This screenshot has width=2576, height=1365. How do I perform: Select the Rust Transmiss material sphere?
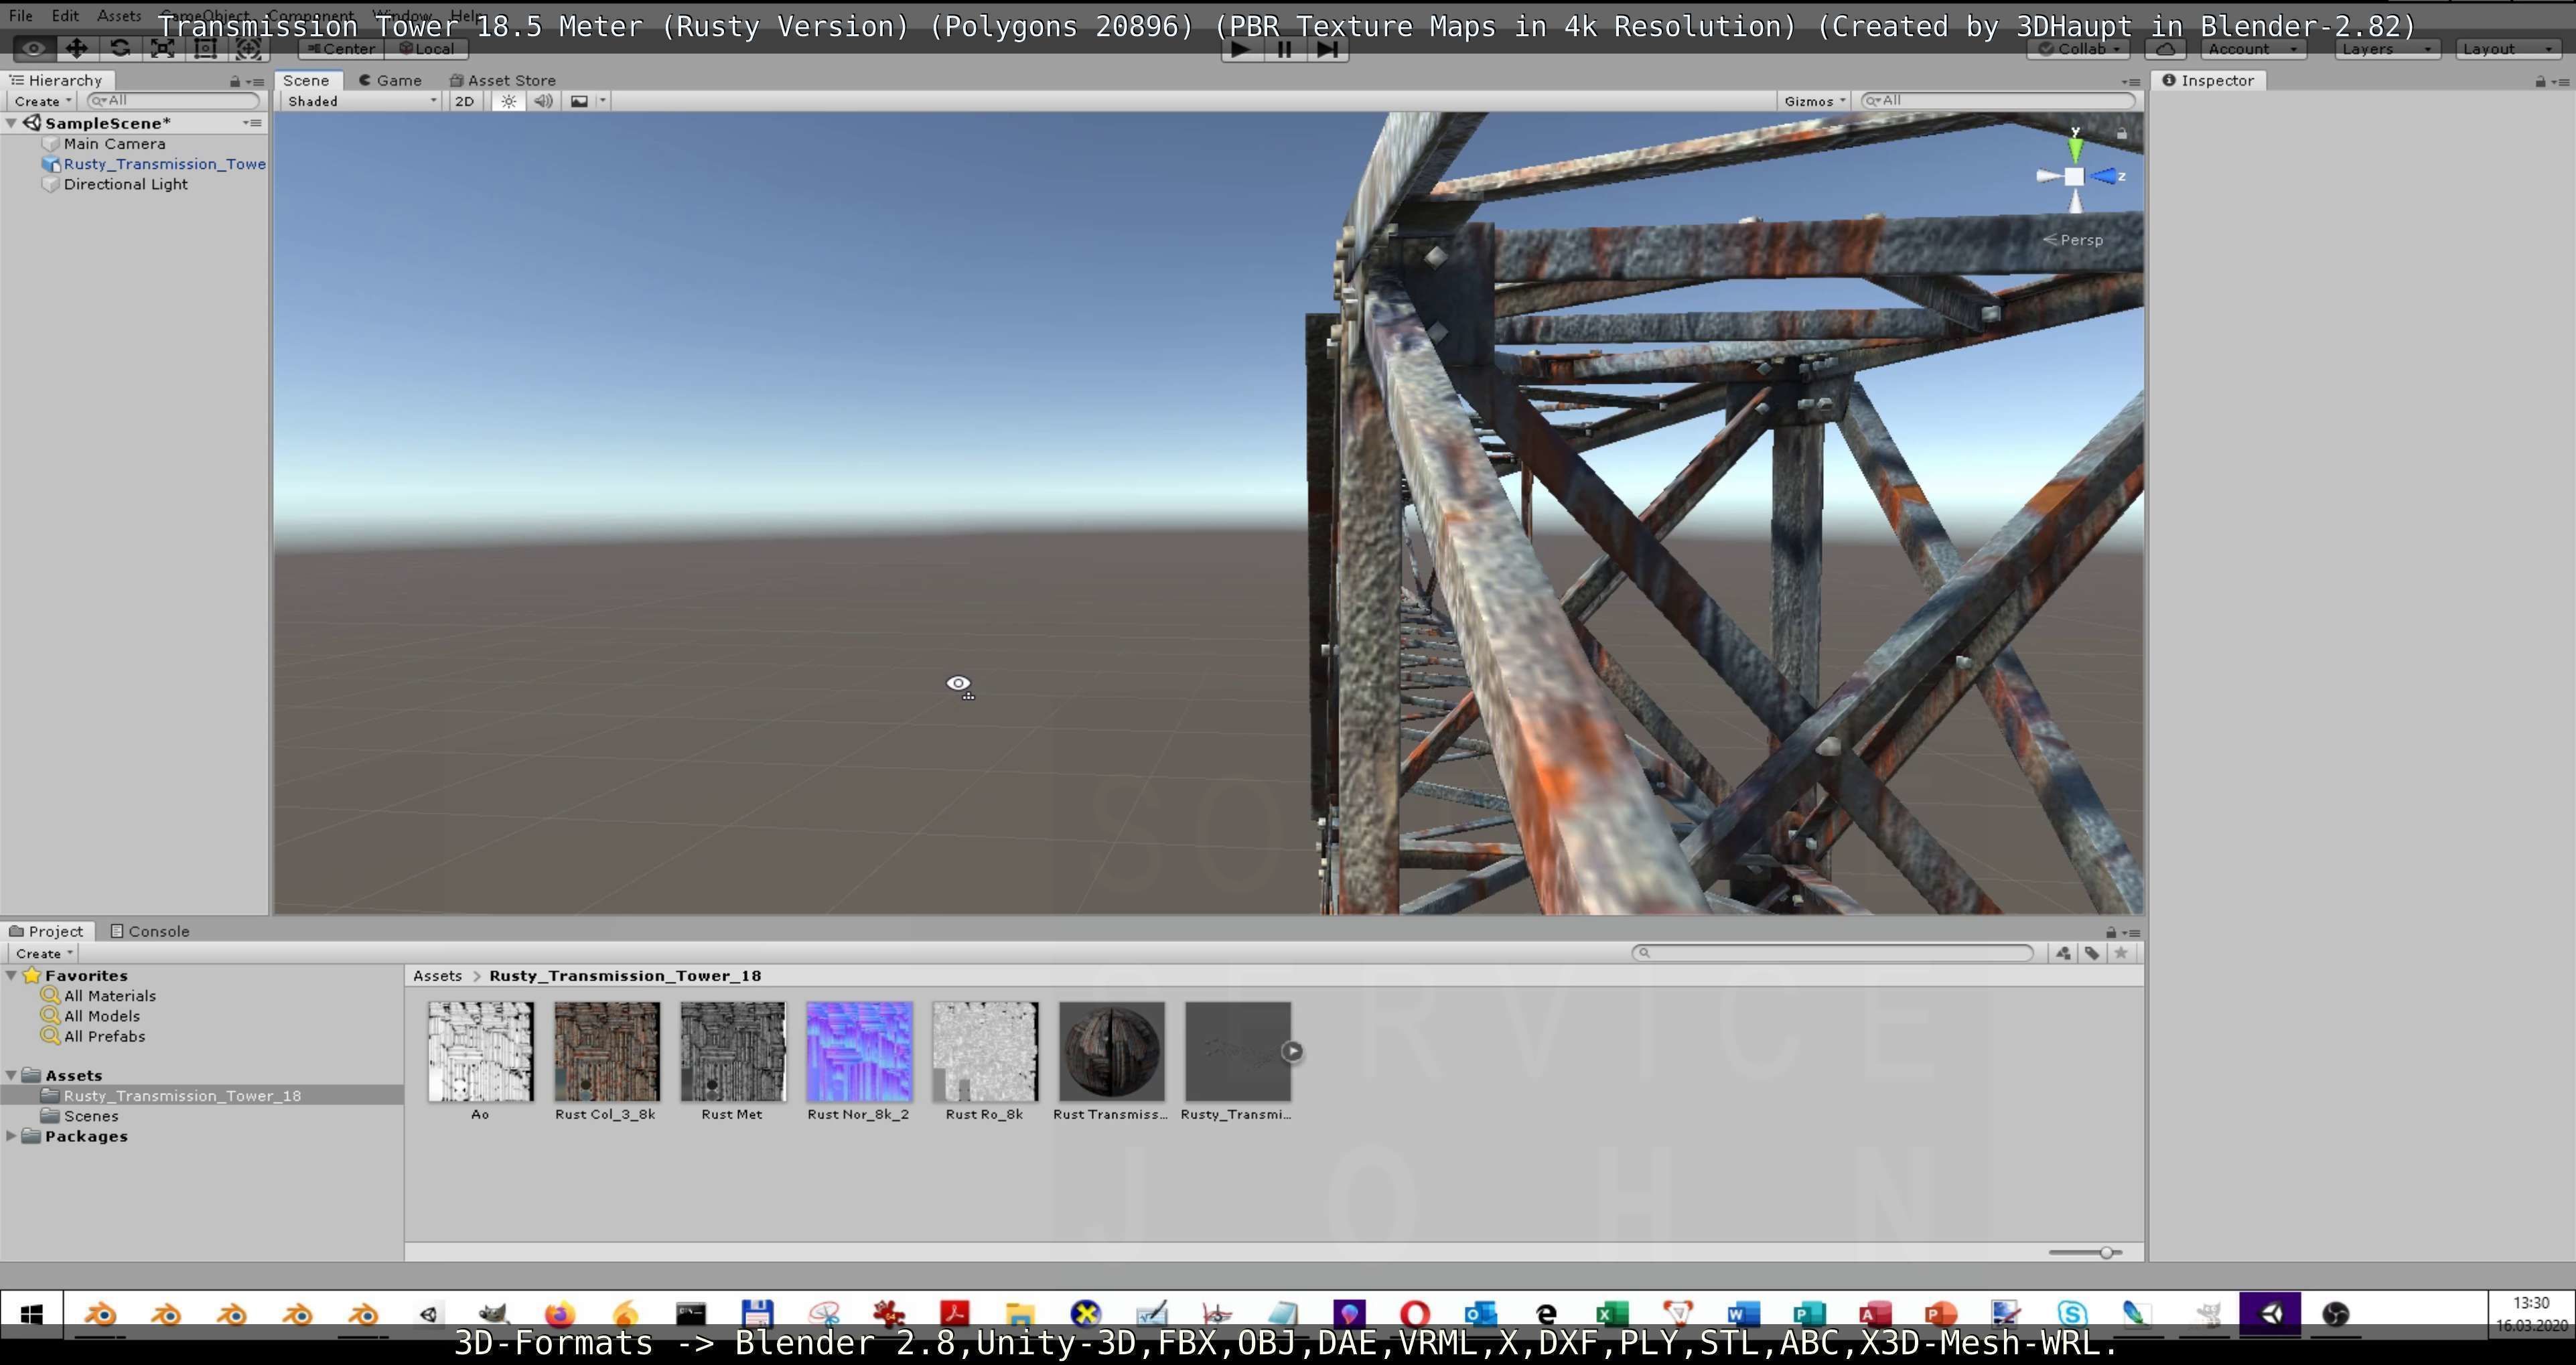pyautogui.click(x=1111, y=1052)
